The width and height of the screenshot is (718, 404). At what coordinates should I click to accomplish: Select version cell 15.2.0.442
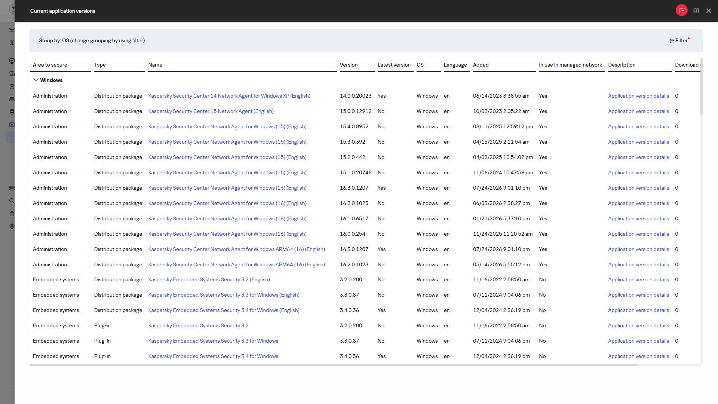352,157
